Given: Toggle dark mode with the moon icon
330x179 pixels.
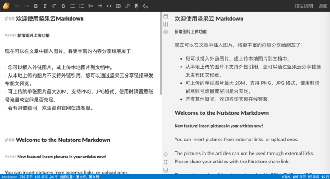Looking at the screenshot, I should click(x=146, y=6).
